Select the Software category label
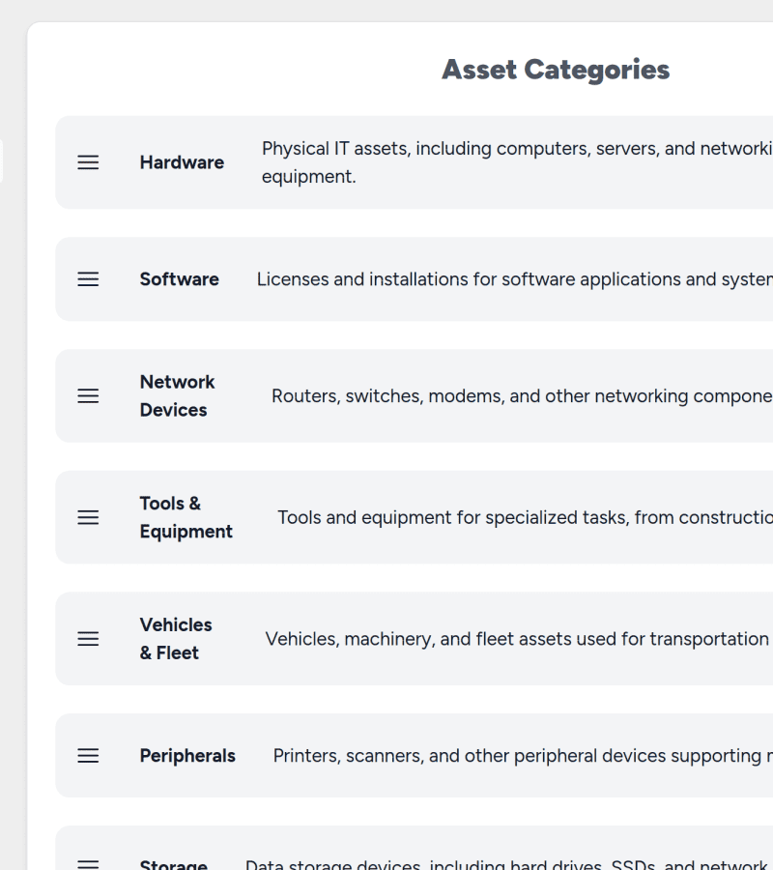 [x=179, y=279]
